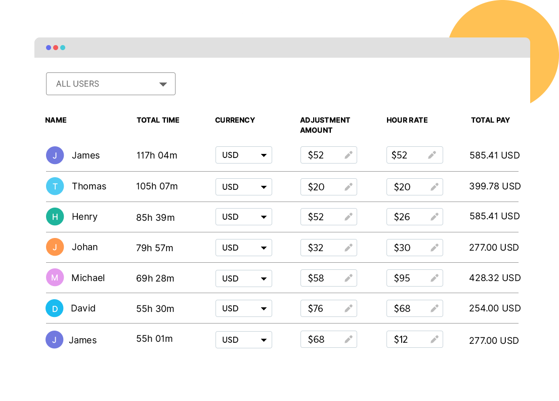Screen dimensions: 559x401
Task: Click the TOTAL PAY column header
Action: pos(490,120)
